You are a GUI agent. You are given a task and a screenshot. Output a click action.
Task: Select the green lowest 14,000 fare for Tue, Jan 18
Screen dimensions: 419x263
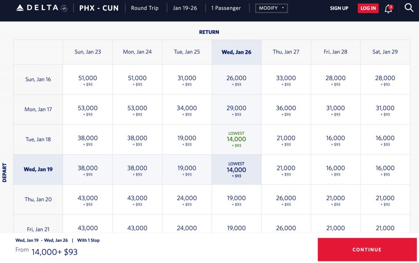236,139
